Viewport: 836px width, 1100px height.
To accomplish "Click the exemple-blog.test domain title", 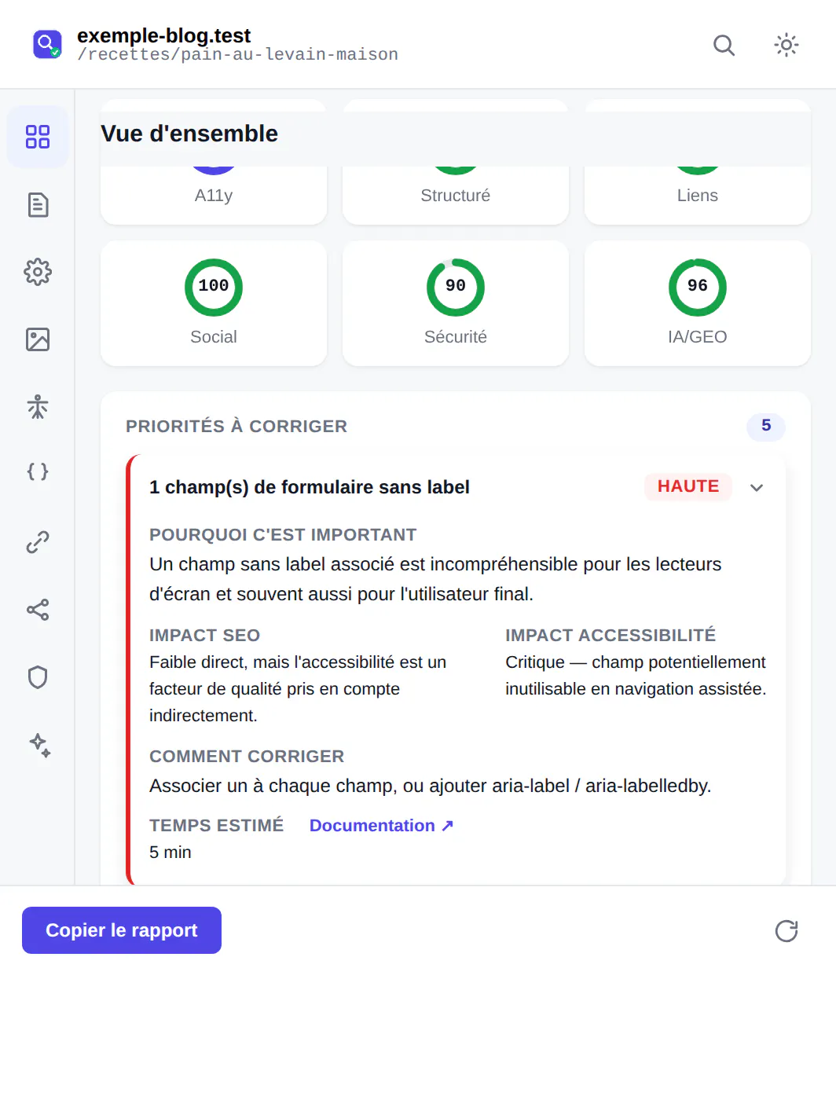I will [x=163, y=35].
